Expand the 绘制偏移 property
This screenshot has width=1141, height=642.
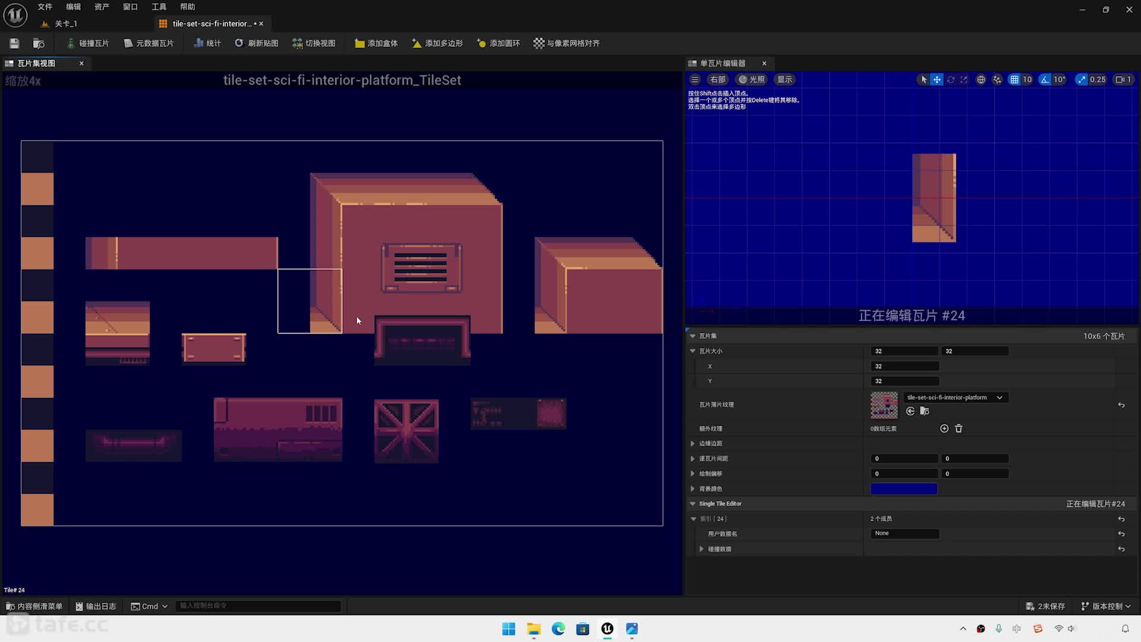tap(693, 474)
